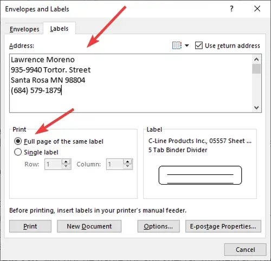271x261 pixels.
Task: Switch to the Envelopes tab
Action: 24,29
